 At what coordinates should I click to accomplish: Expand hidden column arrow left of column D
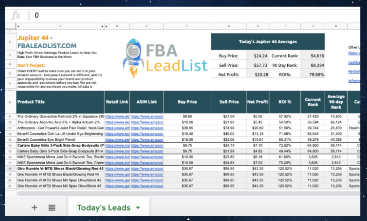click(x=106, y=26)
